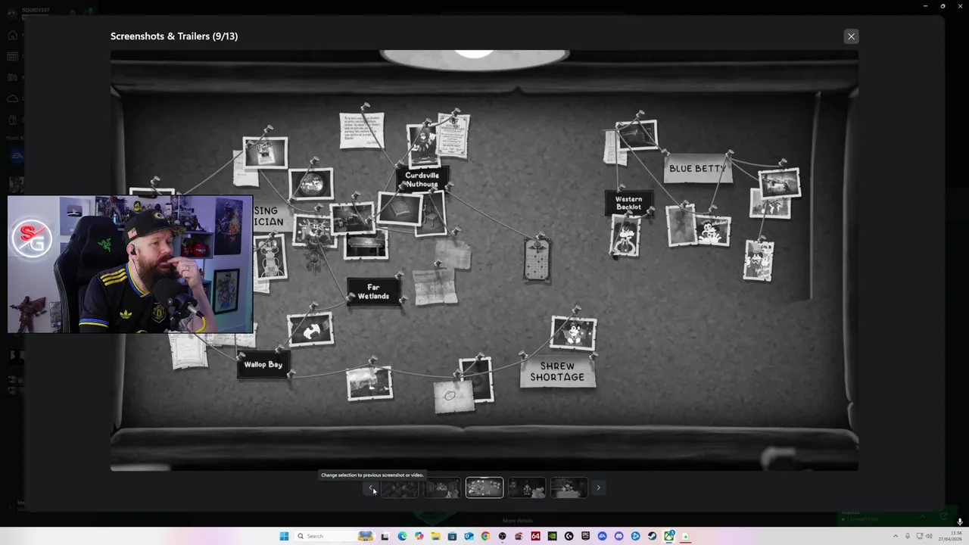Select the fourth thumbnail in the strip
The image size is (969, 545).
(526, 487)
